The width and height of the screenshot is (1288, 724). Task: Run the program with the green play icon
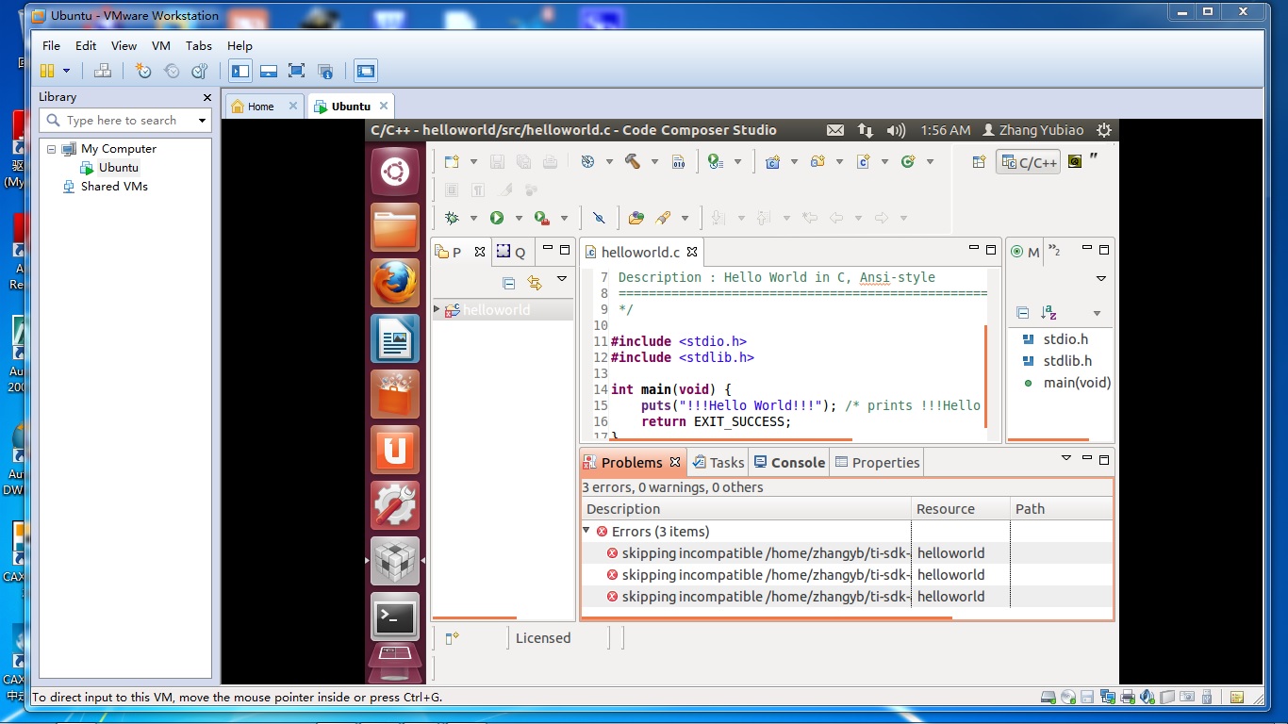(x=497, y=218)
